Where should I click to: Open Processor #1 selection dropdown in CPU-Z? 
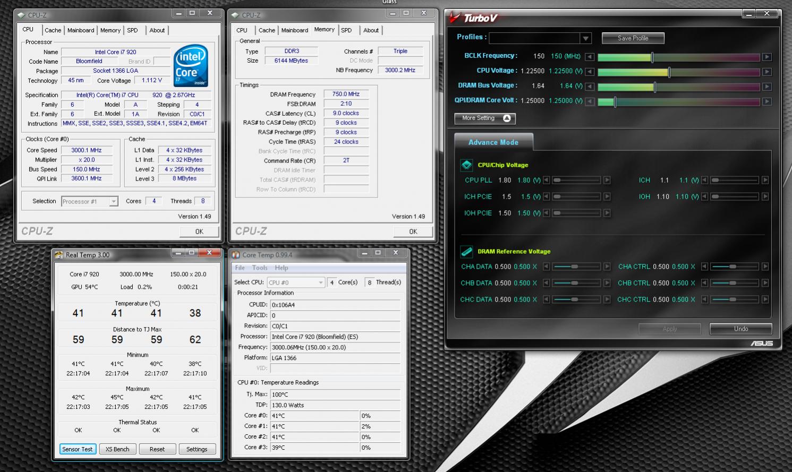113,202
